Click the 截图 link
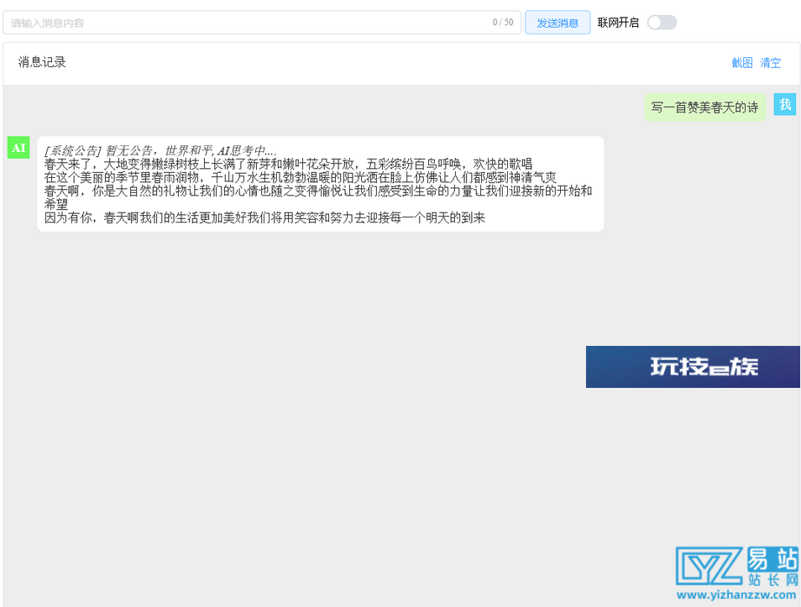The image size is (801, 607). (x=741, y=63)
